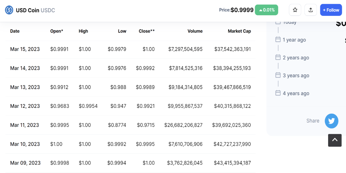Share on Twitter via bird icon
This screenshot has width=346, height=173.
(x=332, y=121)
